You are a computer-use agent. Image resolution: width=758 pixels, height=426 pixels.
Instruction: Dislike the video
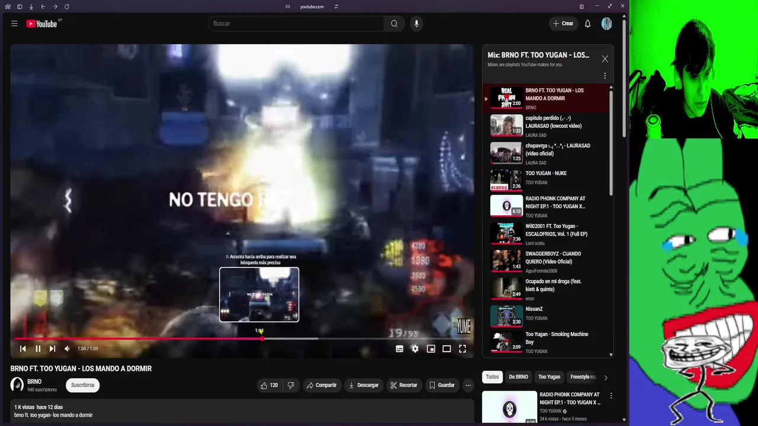tap(291, 385)
